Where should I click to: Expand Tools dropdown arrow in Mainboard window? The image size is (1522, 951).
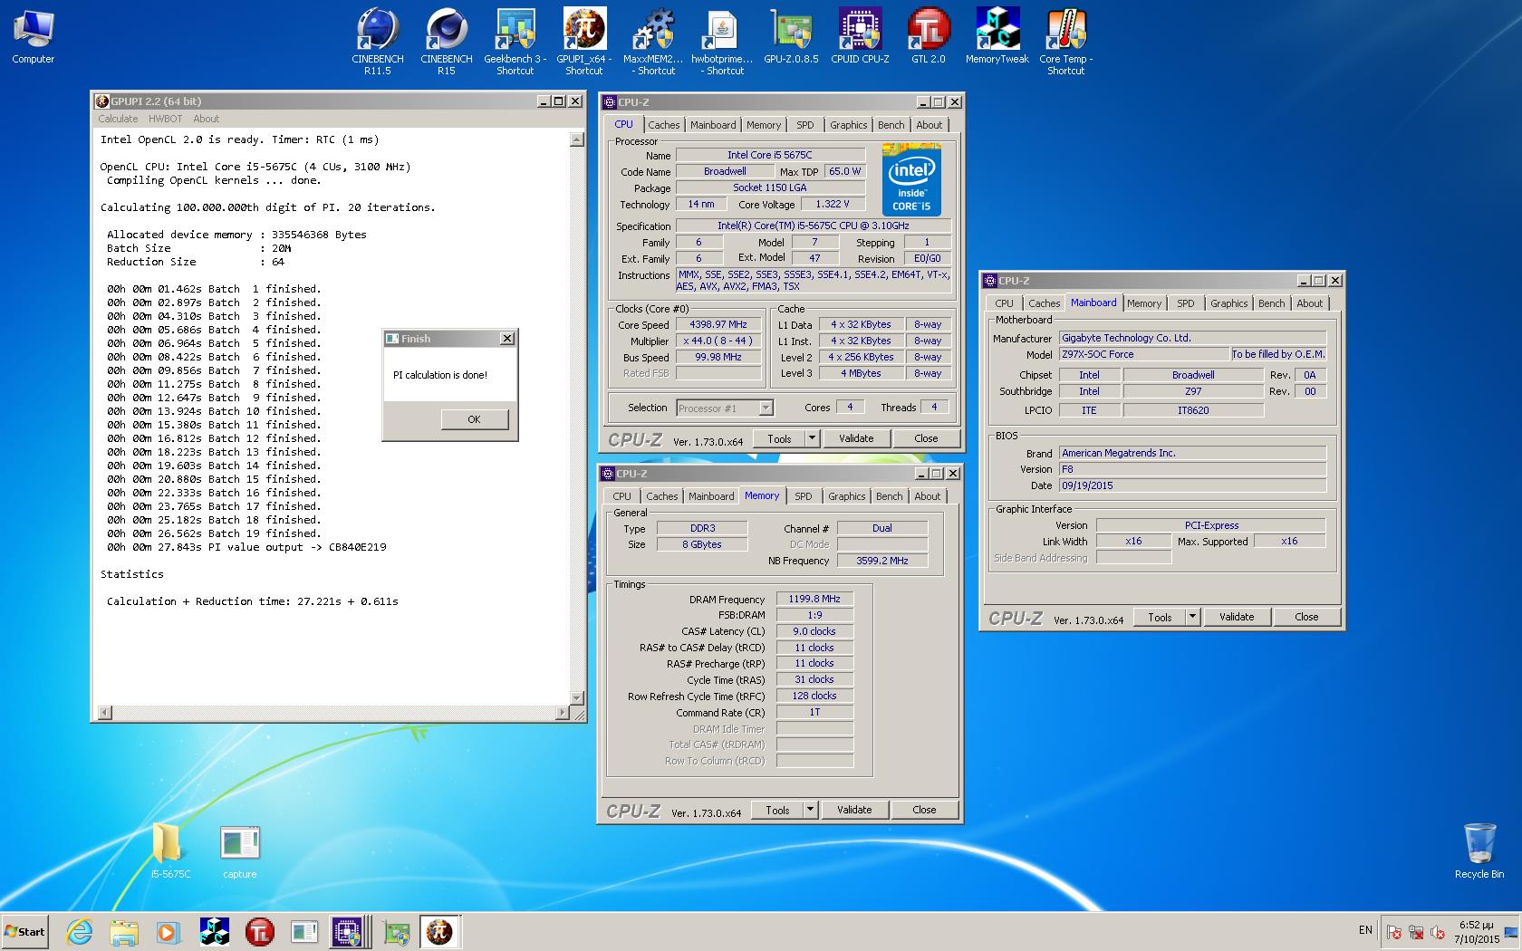click(x=1192, y=617)
